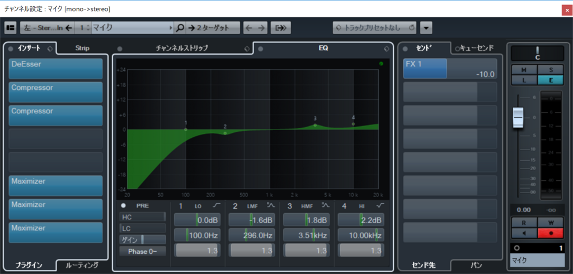573x274 pixels.
Task: Click the FX 1 send slot
Action: tap(450, 69)
